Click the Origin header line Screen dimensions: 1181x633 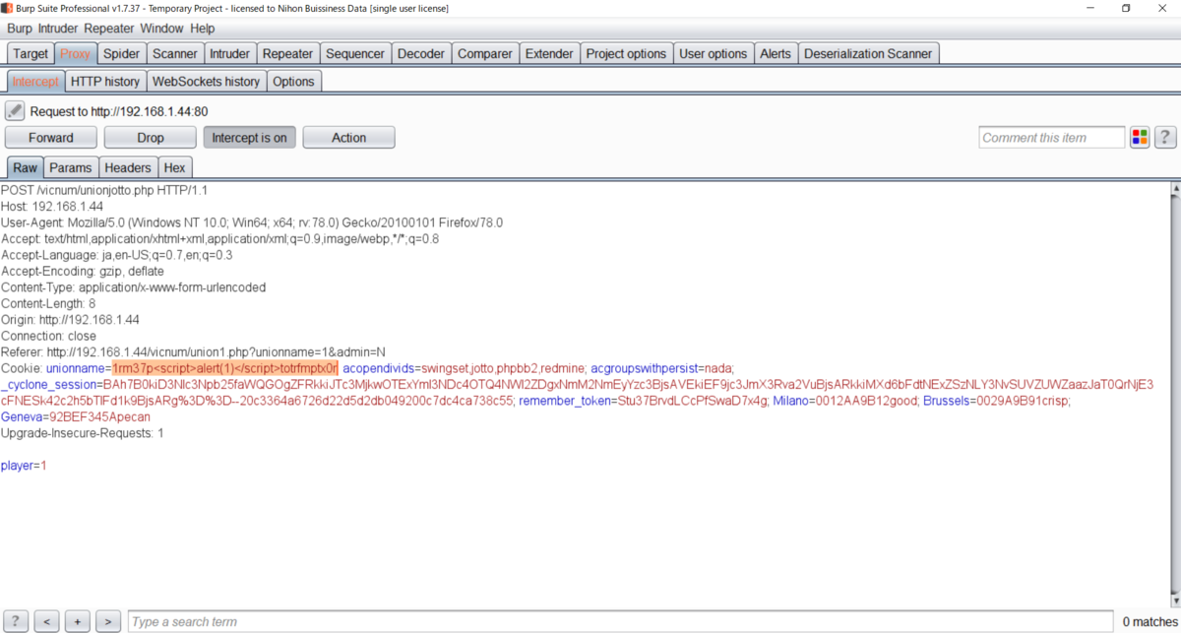click(70, 320)
